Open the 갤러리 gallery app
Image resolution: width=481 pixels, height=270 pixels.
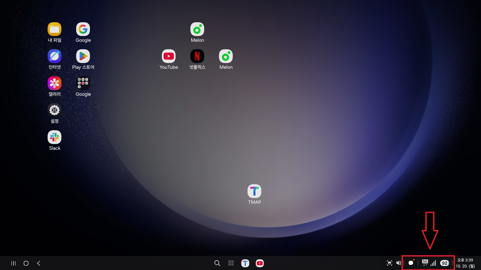[x=54, y=83]
